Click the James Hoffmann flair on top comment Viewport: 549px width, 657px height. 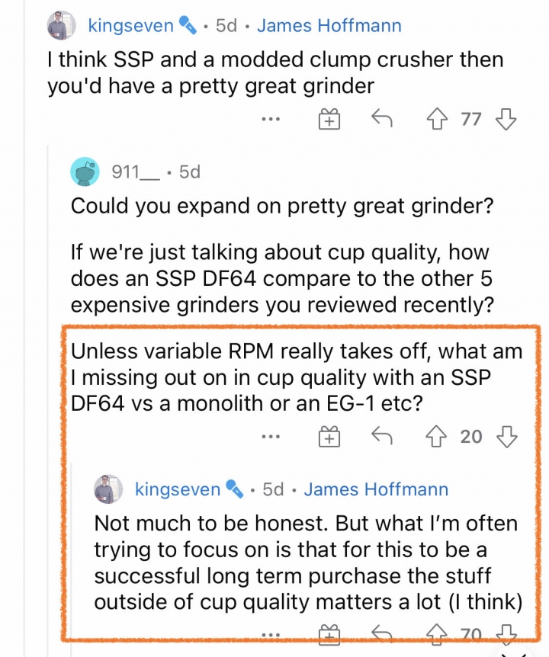tap(329, 26)
